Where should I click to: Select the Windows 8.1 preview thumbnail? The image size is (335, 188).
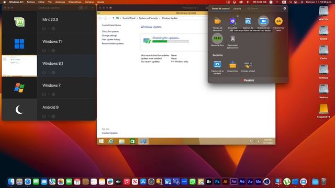[19, 66]
